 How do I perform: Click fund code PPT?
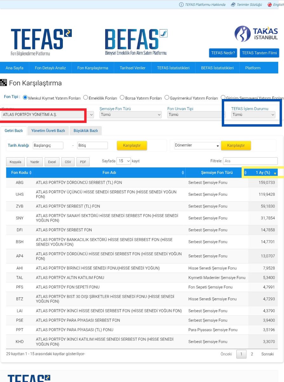tap(20, 330)
